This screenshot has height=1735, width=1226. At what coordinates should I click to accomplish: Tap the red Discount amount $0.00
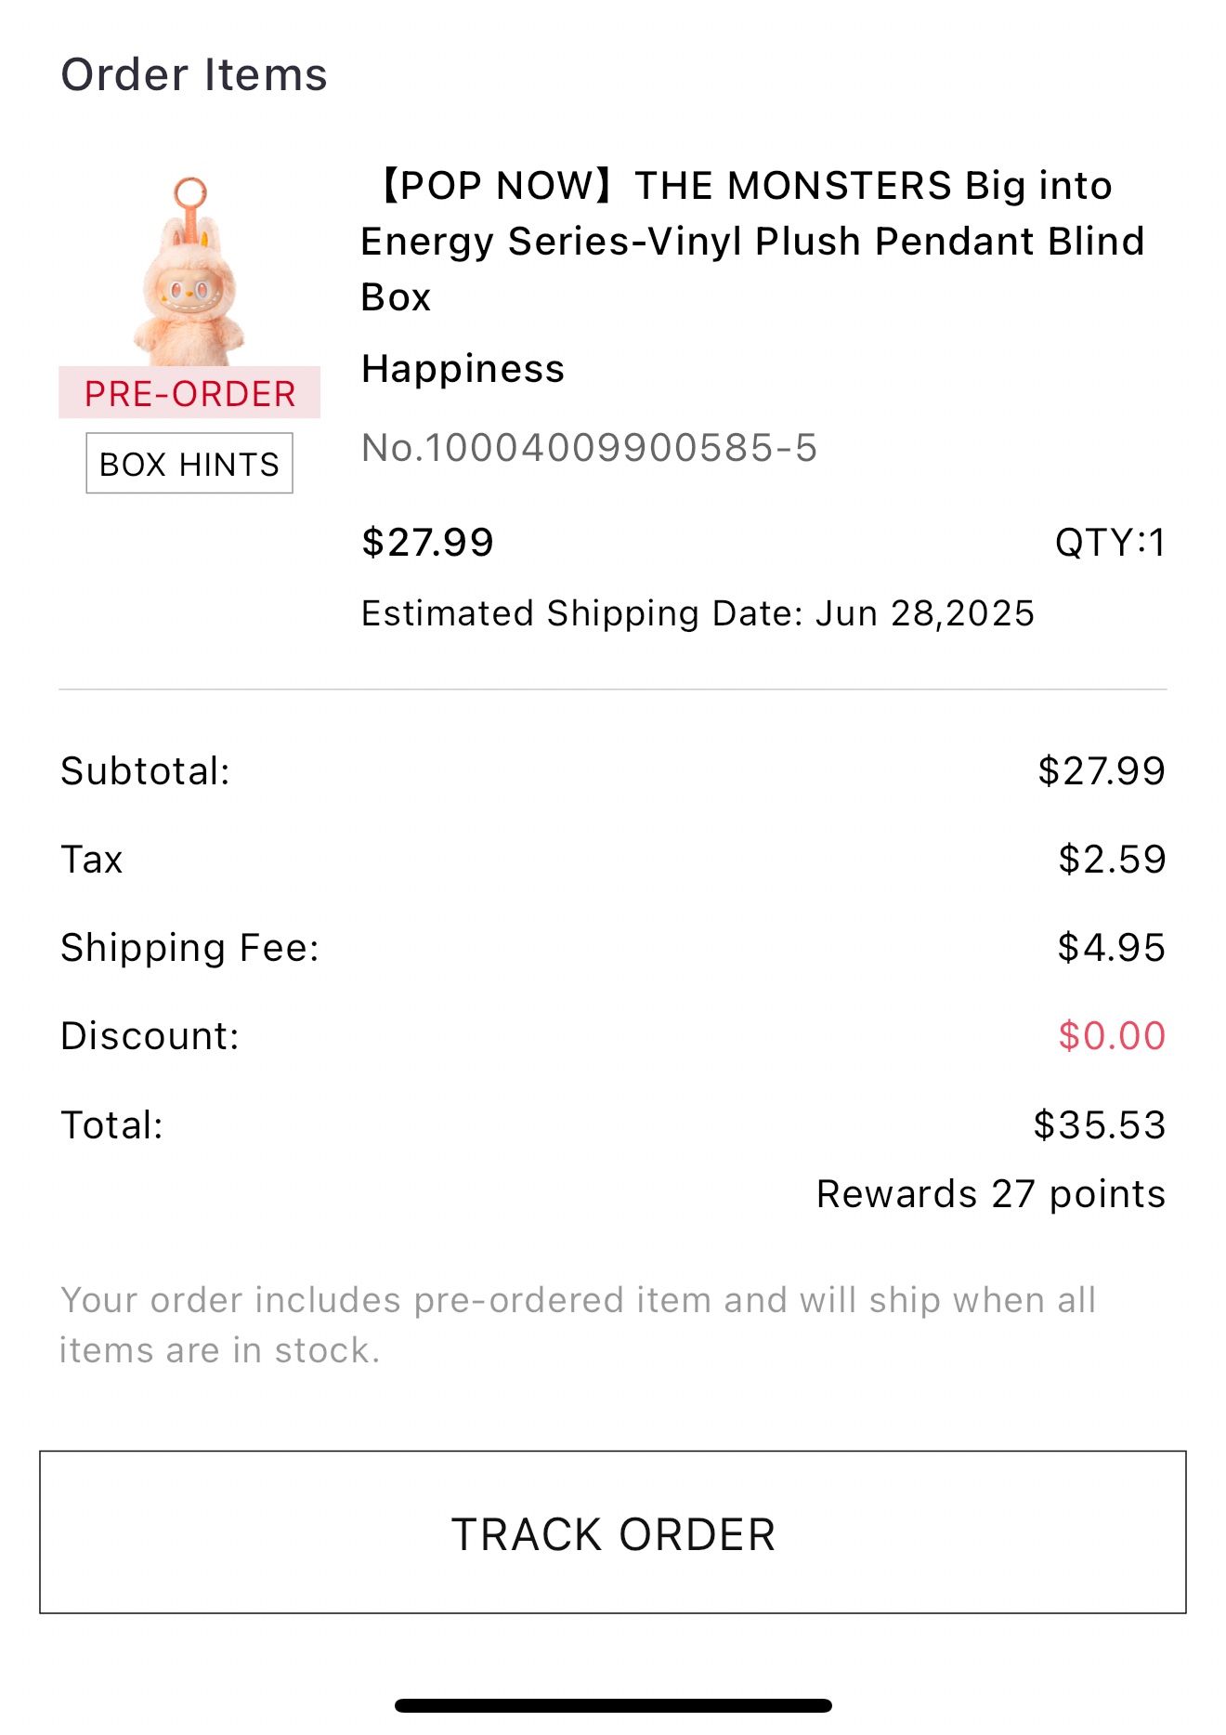pos(1112,1036)
